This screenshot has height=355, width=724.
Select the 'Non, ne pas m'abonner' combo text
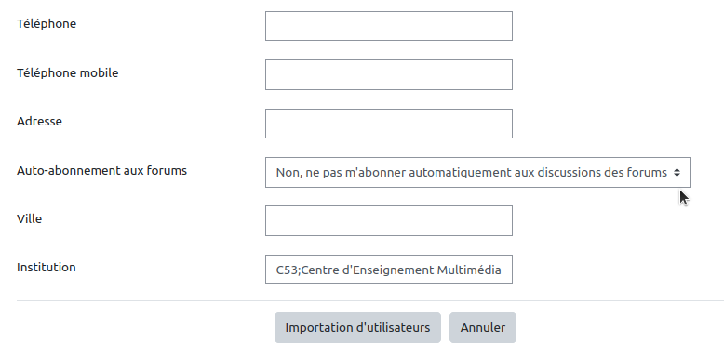(472, 173)
